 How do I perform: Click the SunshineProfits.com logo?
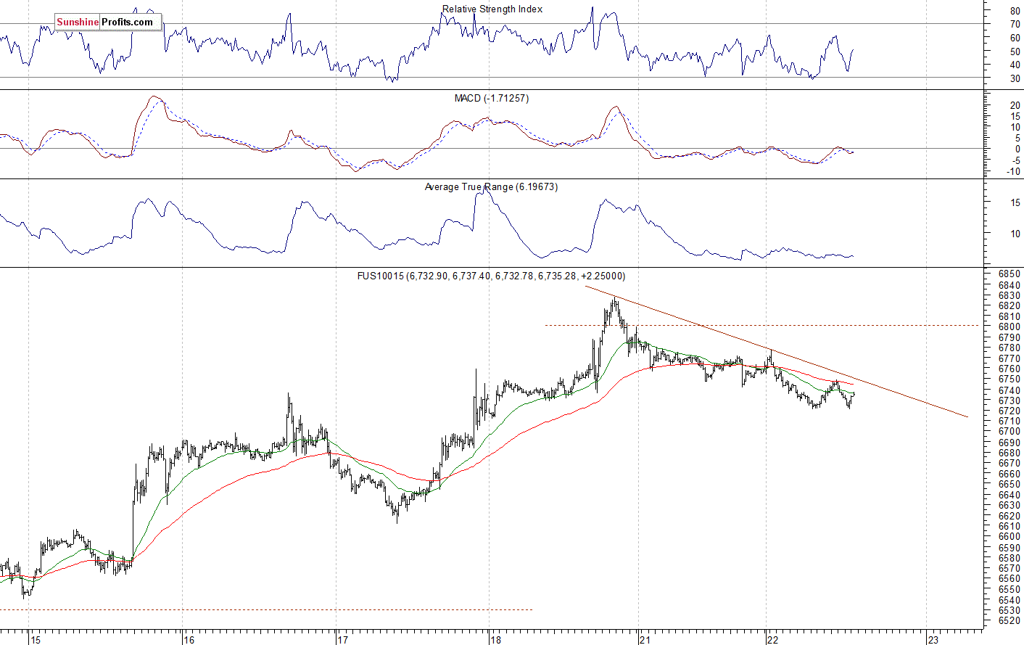pos(107,22)
